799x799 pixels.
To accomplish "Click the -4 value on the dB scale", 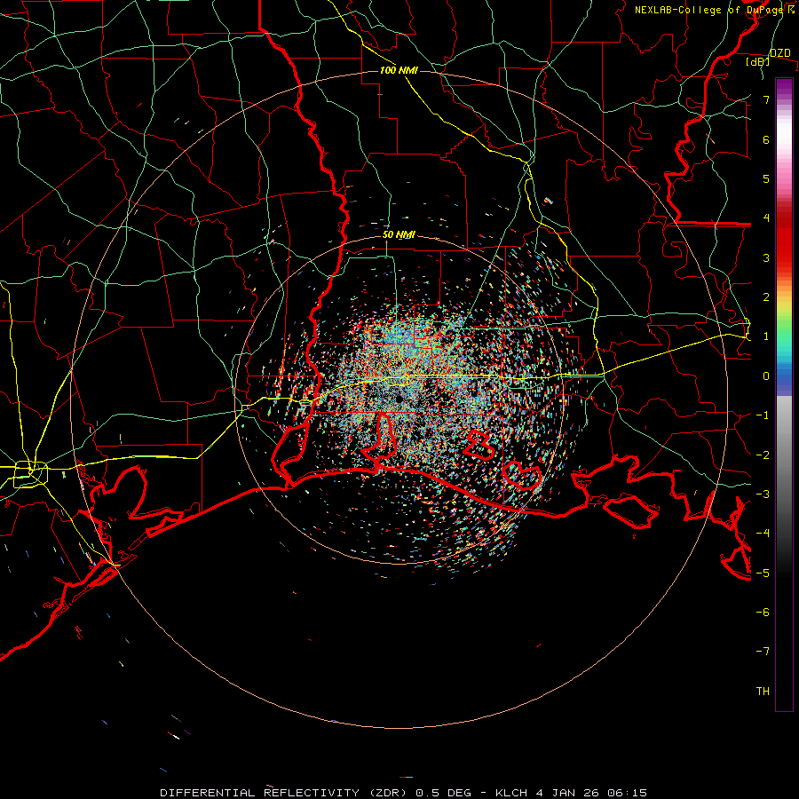I will click(x=763, y=534).
